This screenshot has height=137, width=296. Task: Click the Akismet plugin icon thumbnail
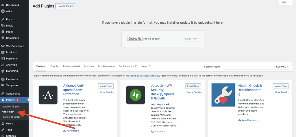[x=48, y=95]
